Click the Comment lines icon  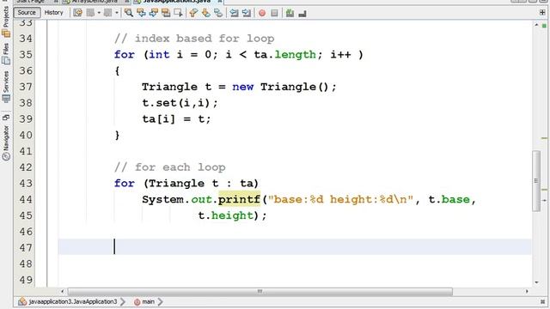[x=290, y=13]
